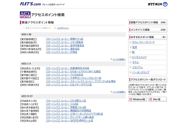
Task: Select the H22.12.27 date heading
Action: [27, 96]
